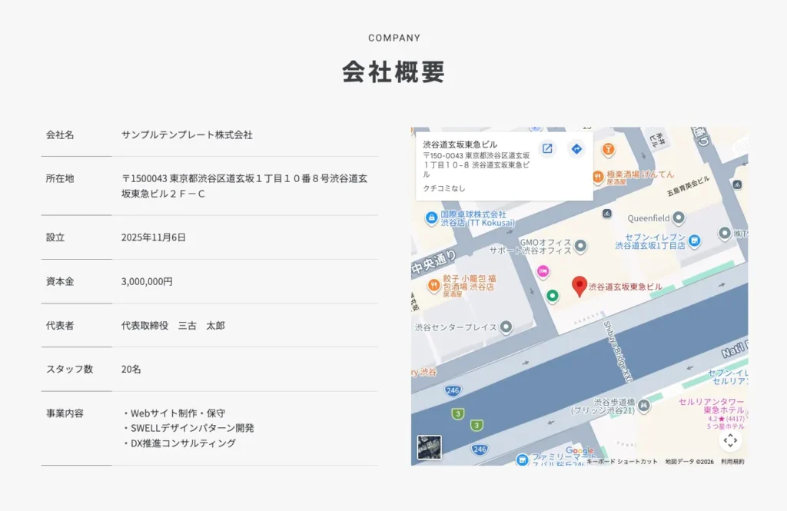Toggle fullscreen view of the map
The width and height of the screenshot is (787, 511).
tap(729, 441)
